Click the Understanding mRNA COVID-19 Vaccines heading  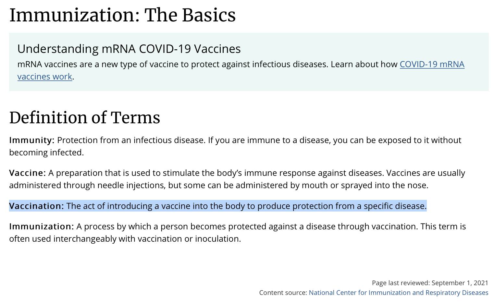[129, 49]
